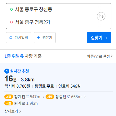
Task: Click the arrow on 길찾기 button
Action: pos(106,38)
